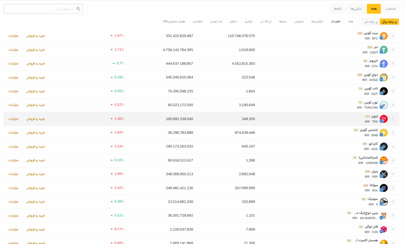Open جزئیات for Toncoin row
The height and width of the screenshot is (244, 404).
point(13,105)
